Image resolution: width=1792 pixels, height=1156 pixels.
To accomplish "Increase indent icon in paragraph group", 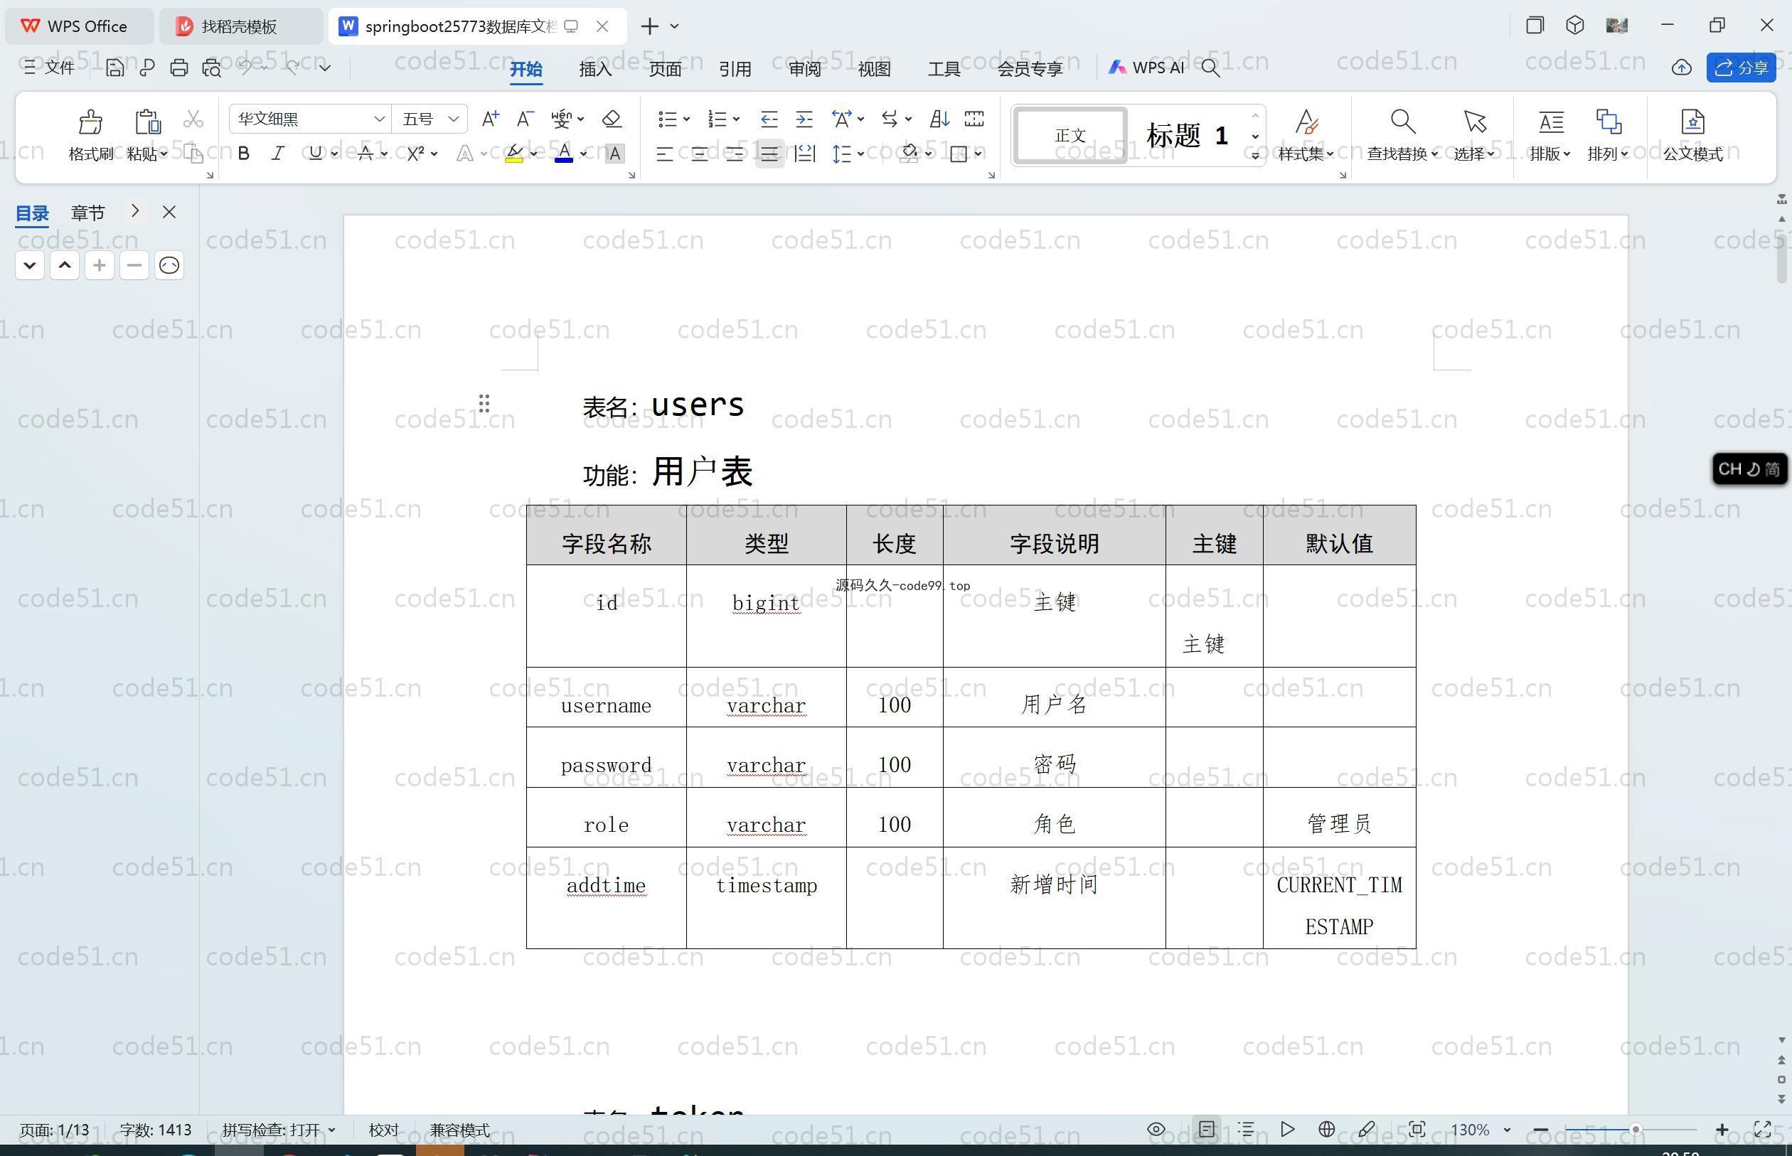I will pyautogui.click(x=804, y=119).
